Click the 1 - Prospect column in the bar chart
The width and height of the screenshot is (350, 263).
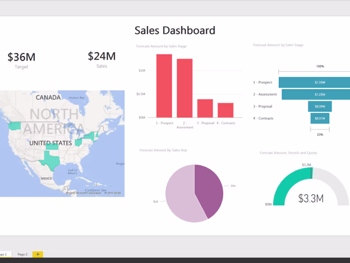[x=164, y=86]
